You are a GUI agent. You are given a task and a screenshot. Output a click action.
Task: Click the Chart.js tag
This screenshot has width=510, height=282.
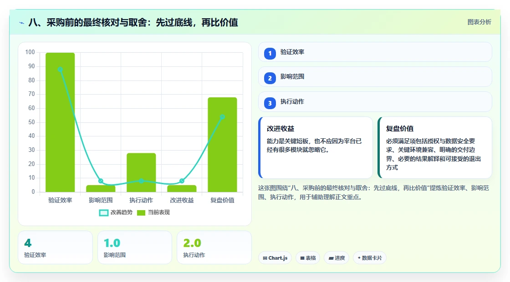click(x=275, y=258)
